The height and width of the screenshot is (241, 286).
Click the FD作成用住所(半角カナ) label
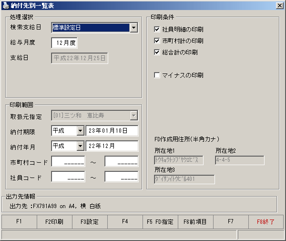[x=187, y=139]
